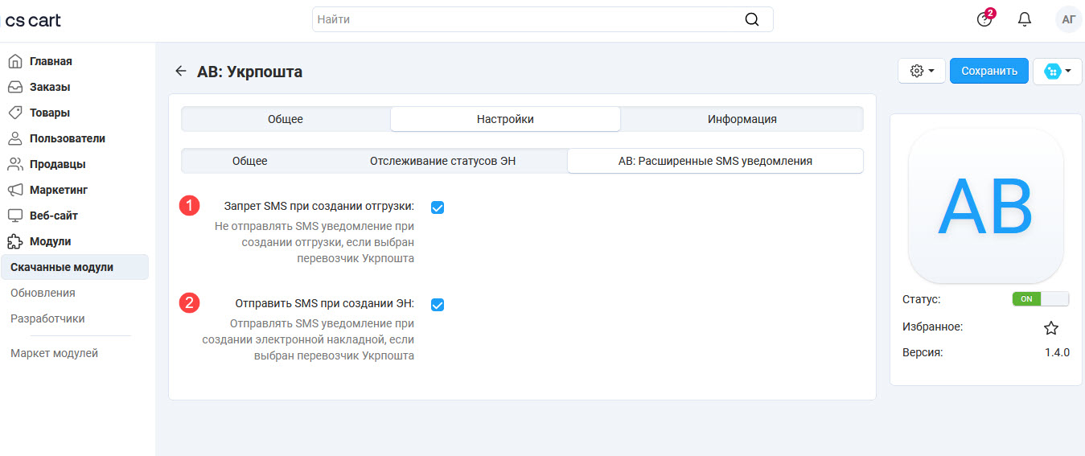This screenshot has height=456, width=1085.
Task: Select Скачанные модули submenu item
Action: pos(74,267)
